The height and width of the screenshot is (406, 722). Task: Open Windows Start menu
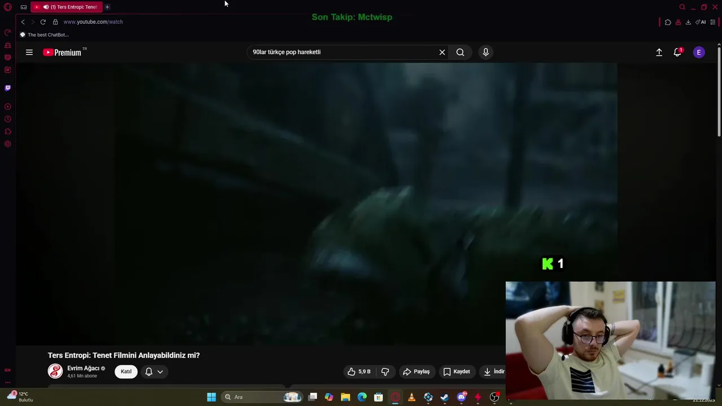[x=212, y=397]
